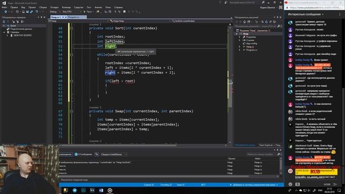Open the Отладка menu

[x=54, y=7]
